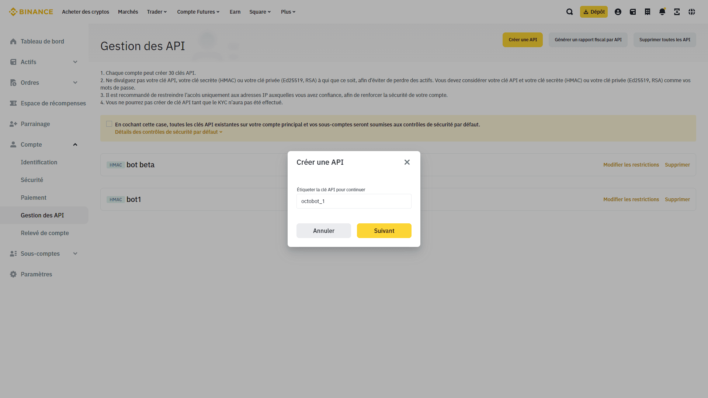Click the API label input field
Screen dimensions: 708x398
coord(354,201)
